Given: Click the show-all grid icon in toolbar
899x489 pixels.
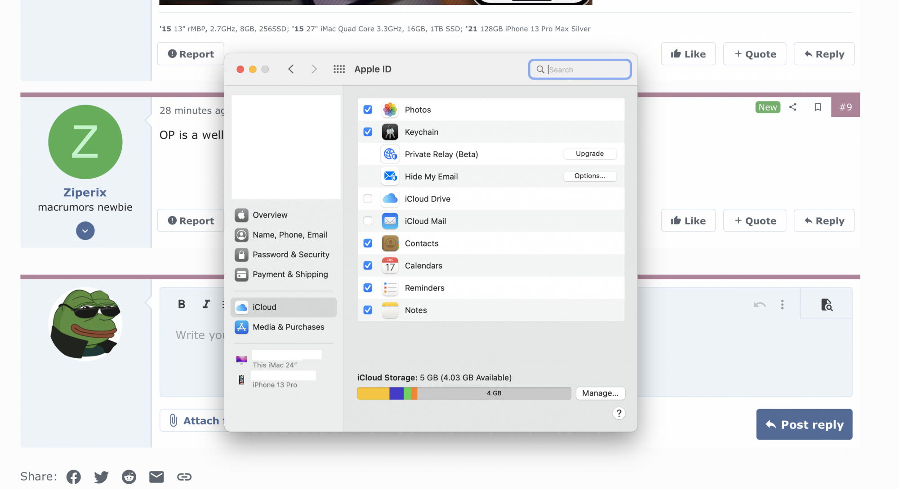Looking at the screenshot, I should pos(339,69).
